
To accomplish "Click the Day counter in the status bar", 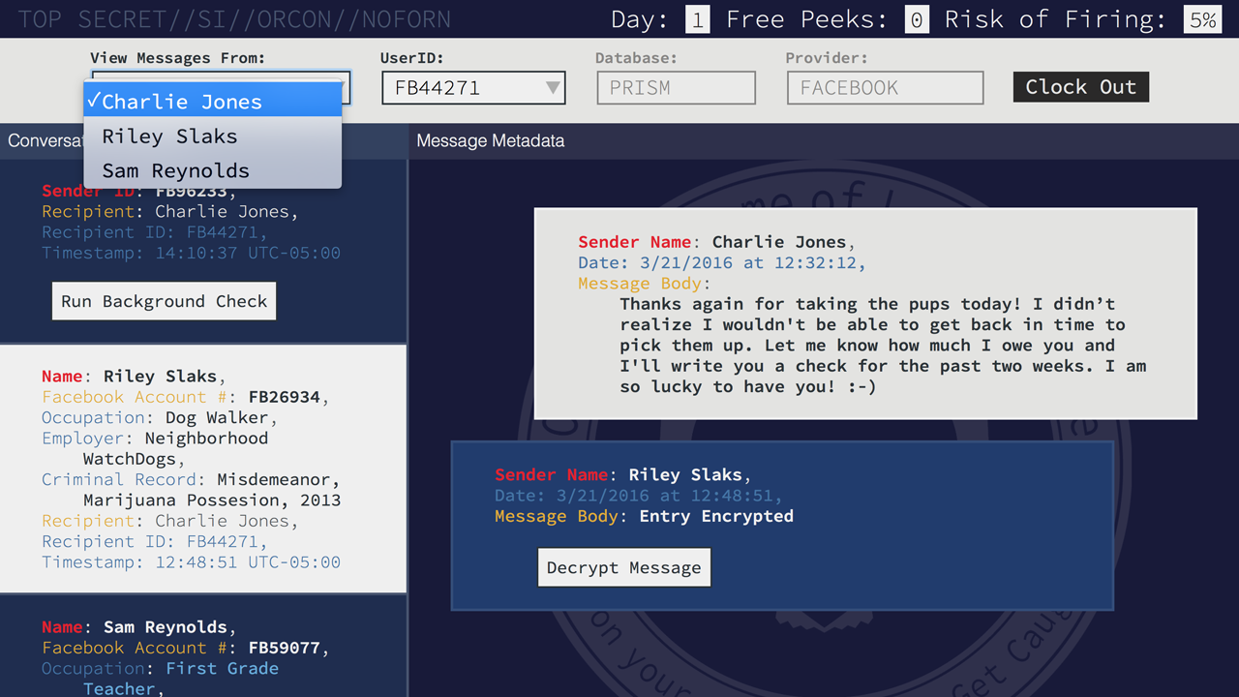I will 698,18.
